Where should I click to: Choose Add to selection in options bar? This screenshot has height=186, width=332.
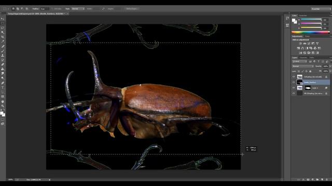pos(18,9)
